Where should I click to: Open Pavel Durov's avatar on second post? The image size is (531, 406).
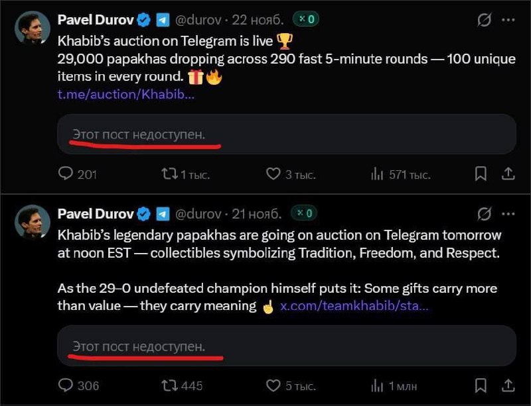click(x=32, y=222)
